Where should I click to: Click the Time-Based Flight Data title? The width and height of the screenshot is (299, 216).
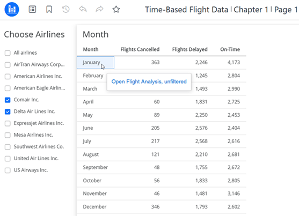[186, 10]
